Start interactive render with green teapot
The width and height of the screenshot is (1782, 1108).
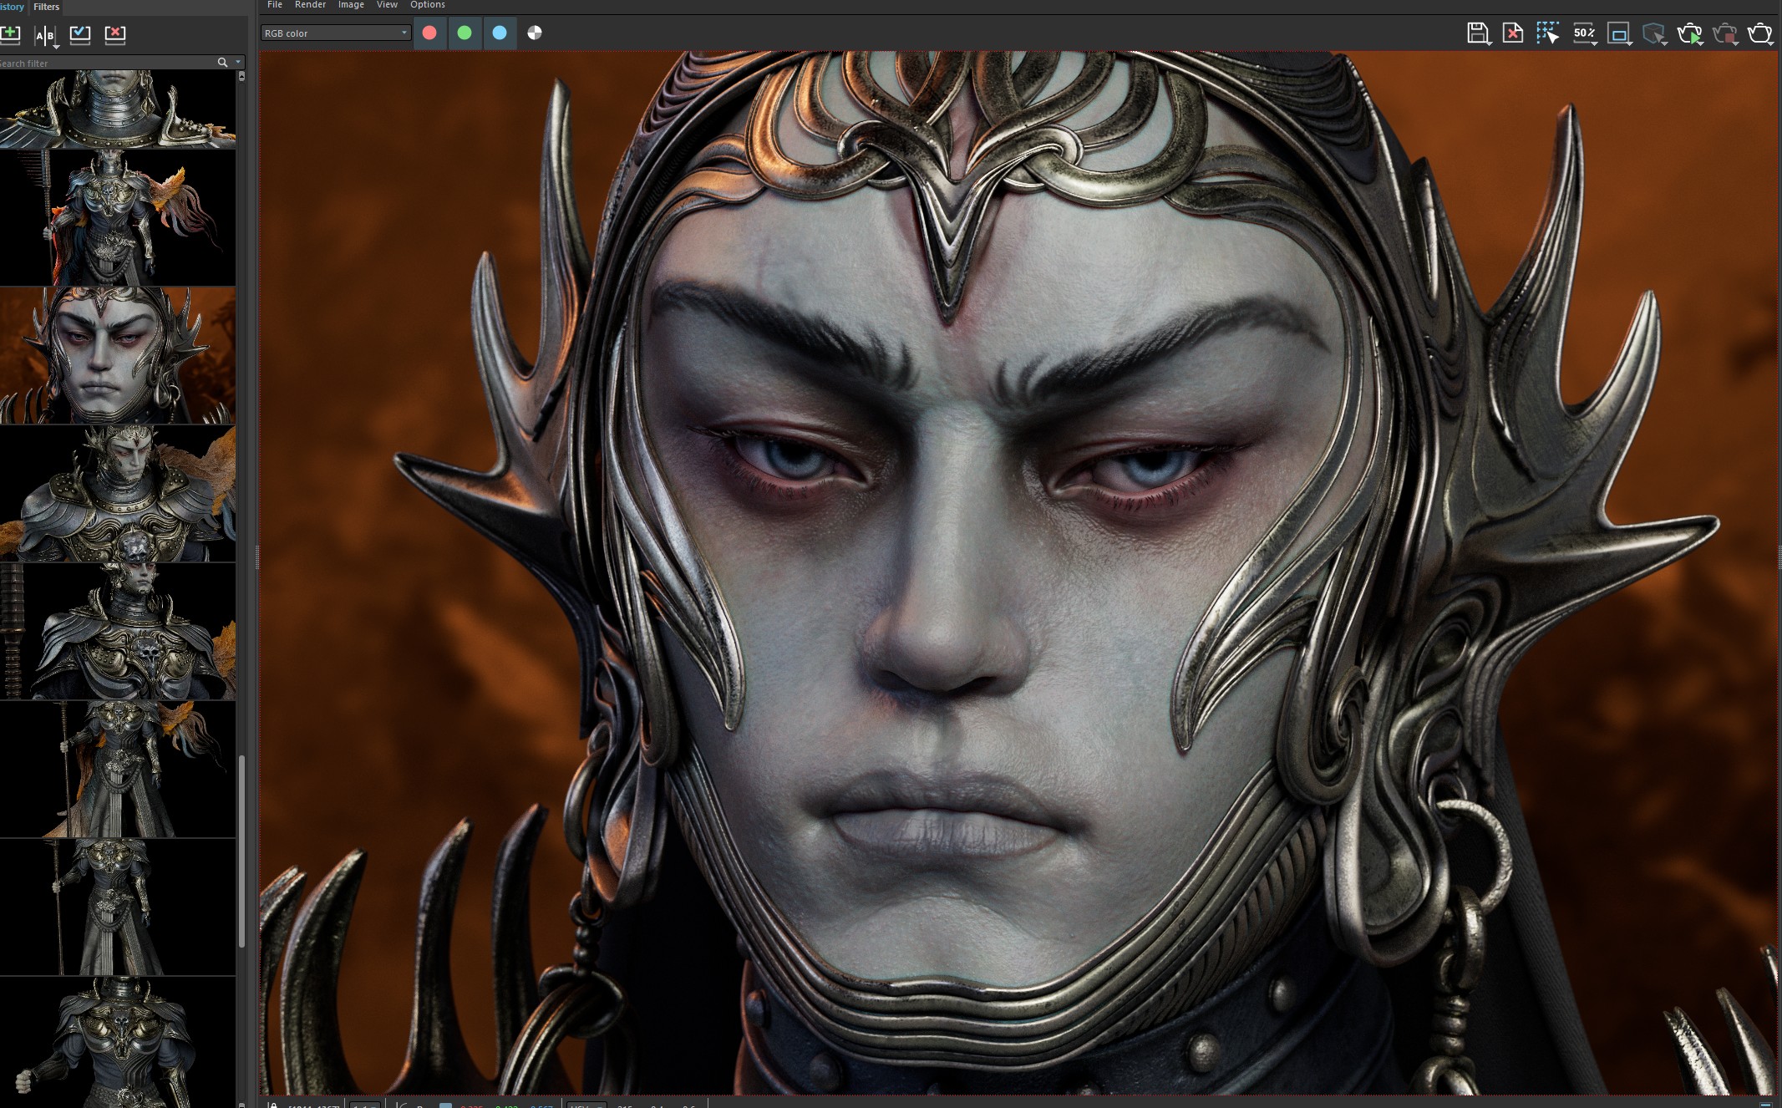coord(1688,33)
